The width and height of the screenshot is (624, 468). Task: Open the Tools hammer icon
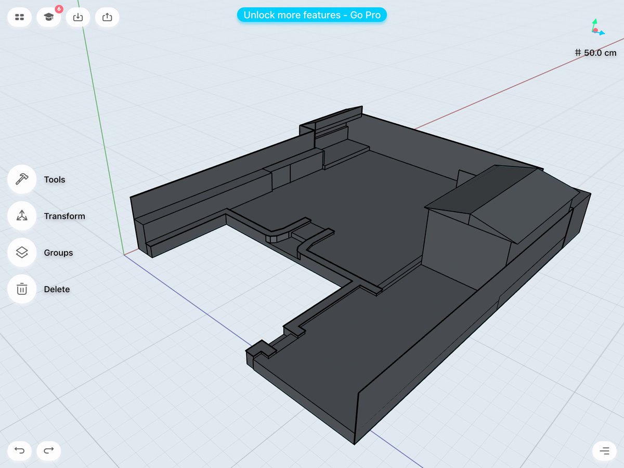coord(22,179)
